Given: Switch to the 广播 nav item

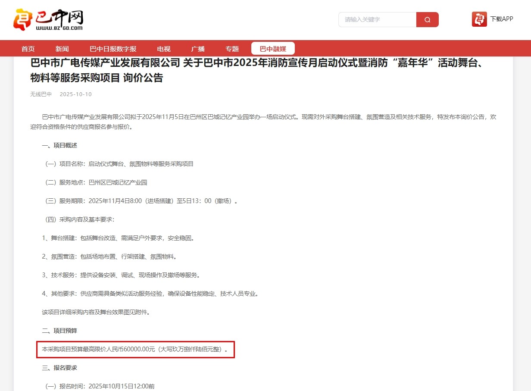Looking at the screenshot, I should point(198,49).
